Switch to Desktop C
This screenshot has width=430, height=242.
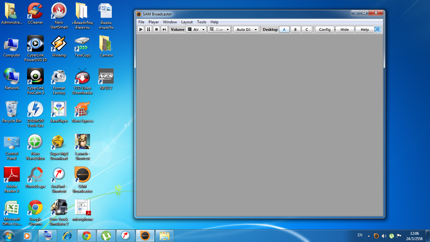tap(307, 29)
